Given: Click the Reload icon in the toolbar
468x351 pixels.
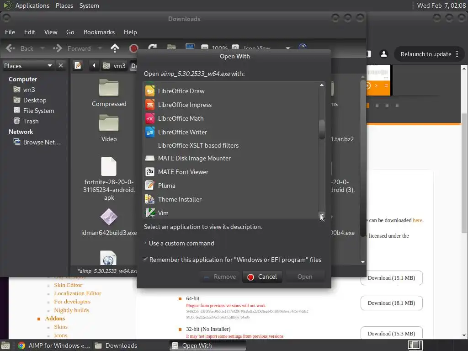Looking at the screenshot, I should click(x=153, y=48).
